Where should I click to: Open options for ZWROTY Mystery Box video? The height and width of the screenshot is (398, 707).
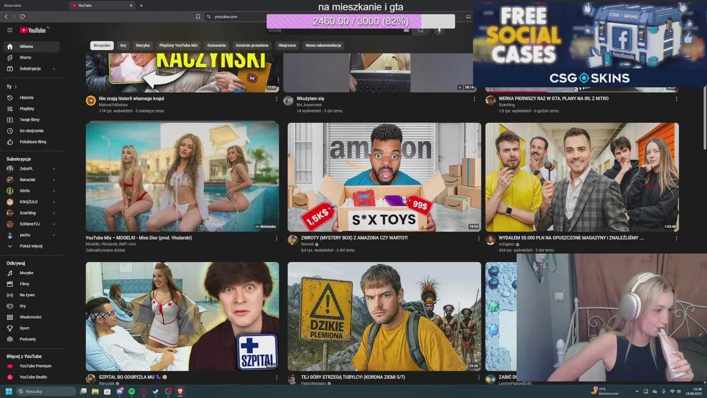[x=478, y=238]
